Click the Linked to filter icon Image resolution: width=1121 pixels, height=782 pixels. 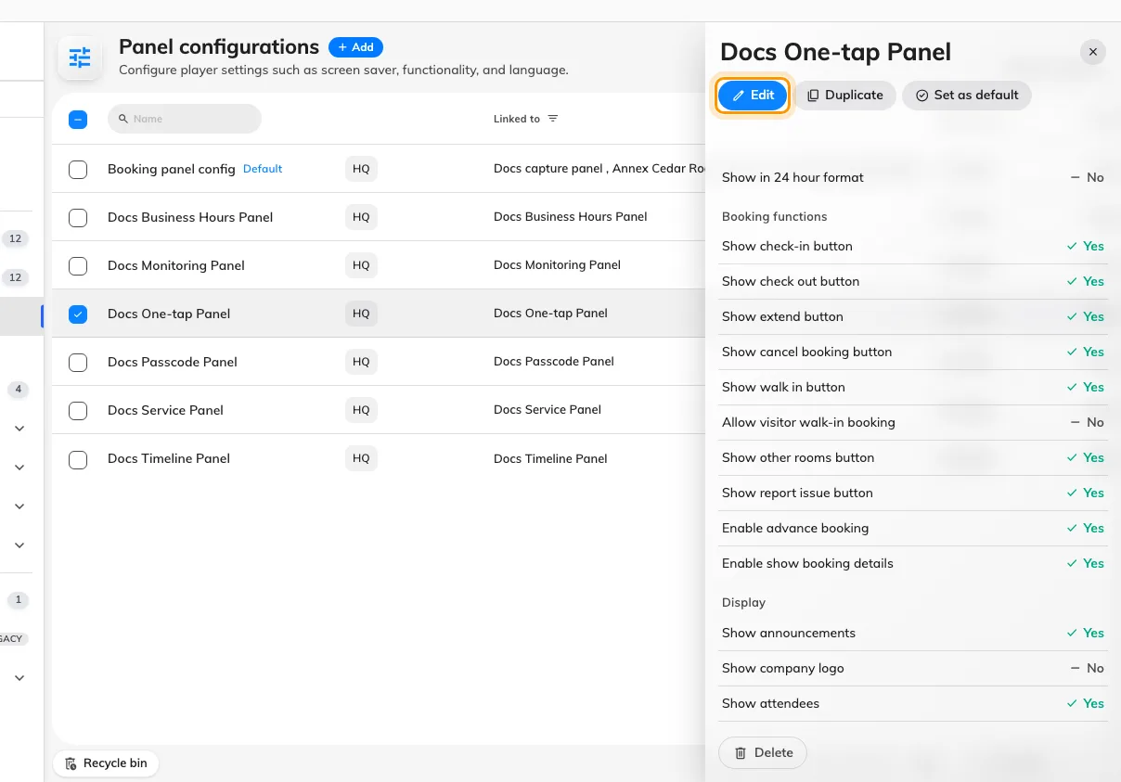[x=553, y=119]
